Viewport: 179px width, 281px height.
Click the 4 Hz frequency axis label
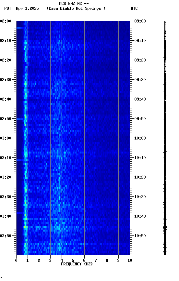(62, 261)
